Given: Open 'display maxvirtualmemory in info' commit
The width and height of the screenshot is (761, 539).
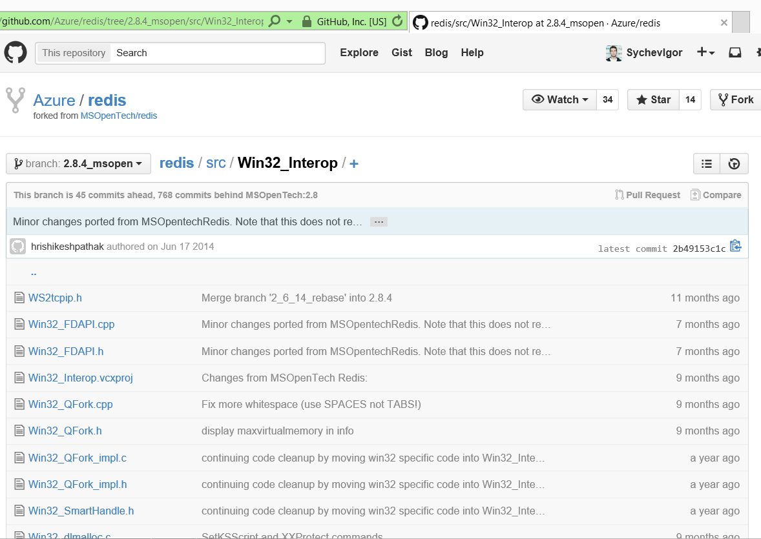Looking at the screenshot, I should pyautogui.click(x=278, y=431).
